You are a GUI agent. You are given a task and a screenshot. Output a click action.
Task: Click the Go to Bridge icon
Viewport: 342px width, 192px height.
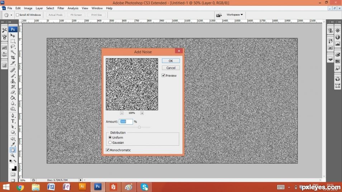[219, 15]
